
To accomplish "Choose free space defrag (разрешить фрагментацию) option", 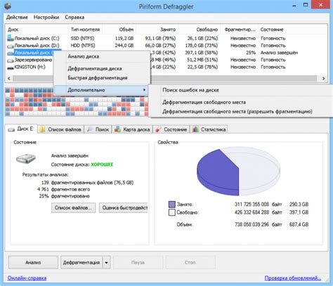I will 240,112.
